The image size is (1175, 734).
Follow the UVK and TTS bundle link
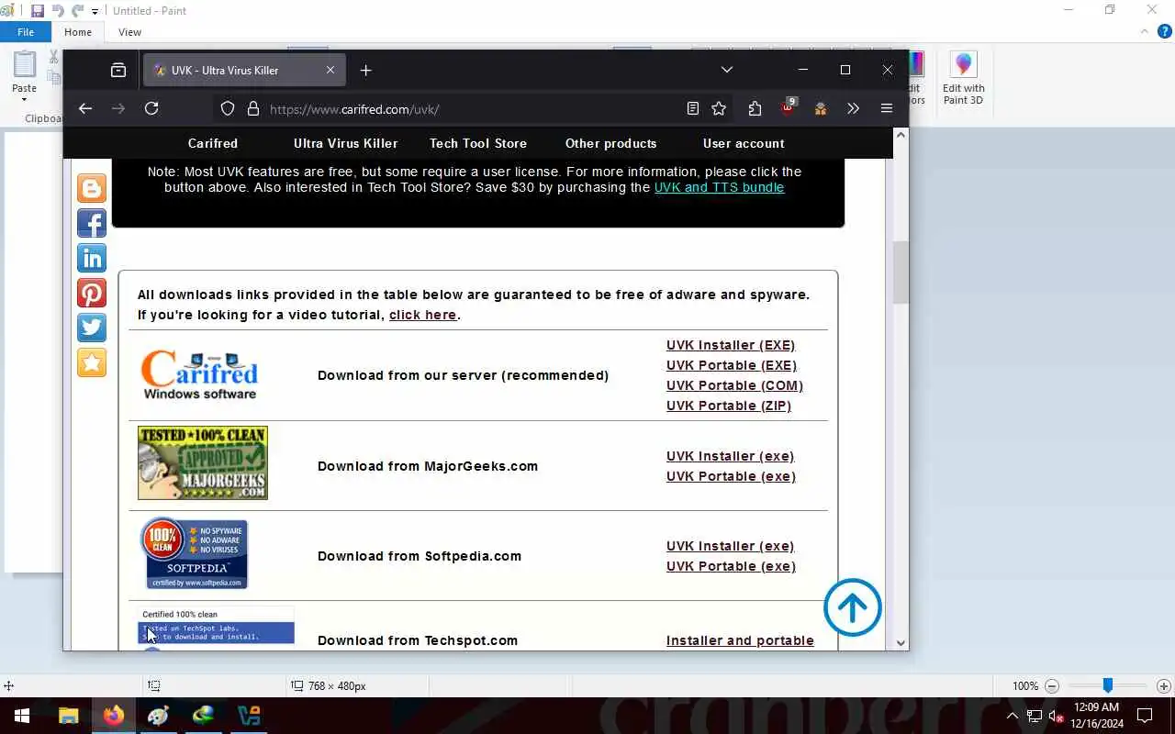click(719, 187)
